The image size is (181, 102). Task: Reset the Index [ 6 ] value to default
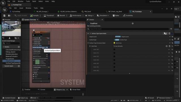pyautogui.click(x=172, y=71)
